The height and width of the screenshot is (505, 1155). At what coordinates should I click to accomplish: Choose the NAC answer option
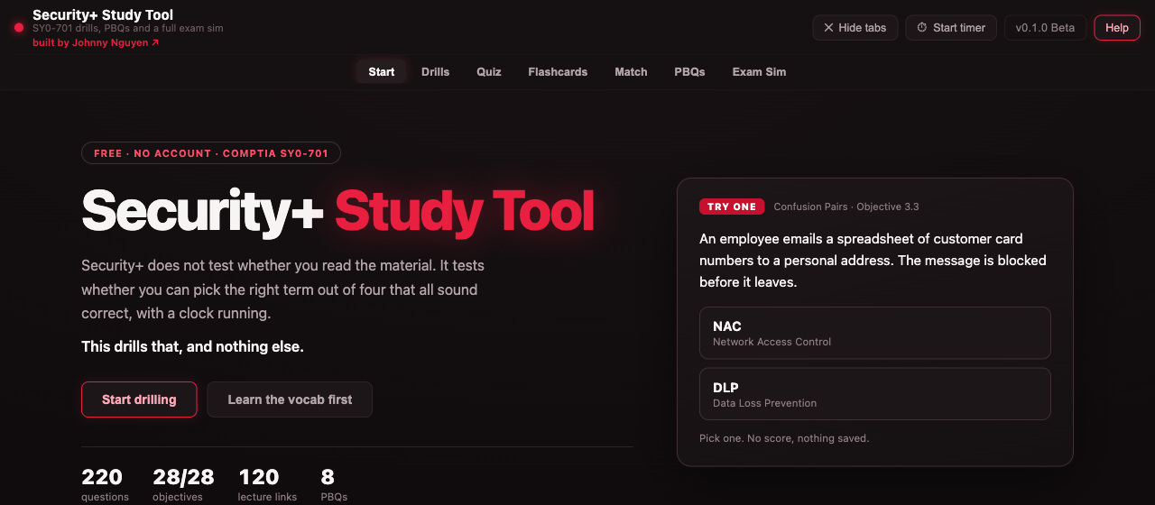[x=875, y=333]
